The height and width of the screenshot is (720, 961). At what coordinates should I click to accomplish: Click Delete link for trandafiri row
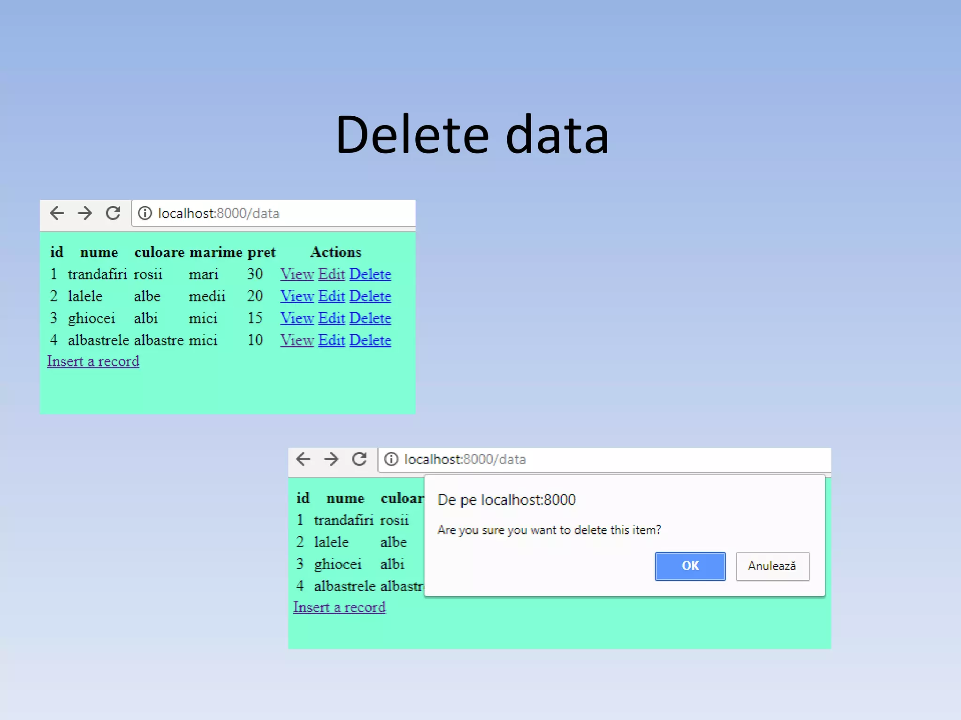click(x=370, y=274)
